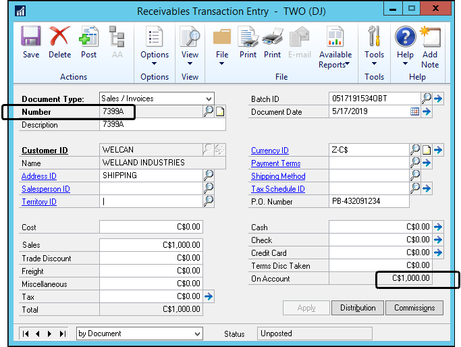
Task: Click into the P.O. Number field
Action: pos(369,202)
